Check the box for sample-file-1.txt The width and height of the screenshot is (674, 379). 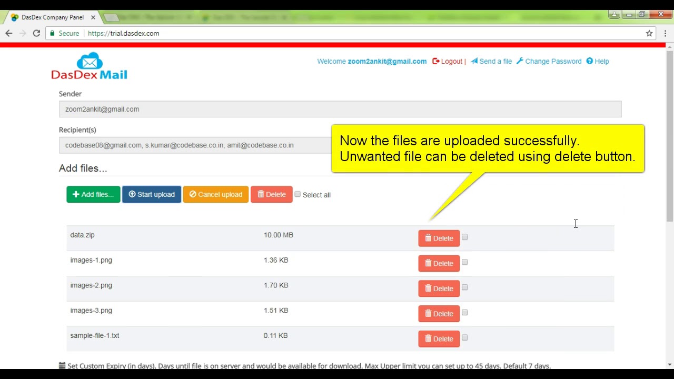(x=464, y=338)
